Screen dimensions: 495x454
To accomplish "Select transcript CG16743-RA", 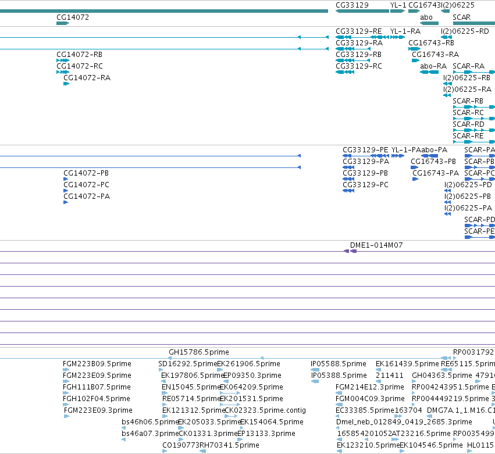I will [415, 60].
